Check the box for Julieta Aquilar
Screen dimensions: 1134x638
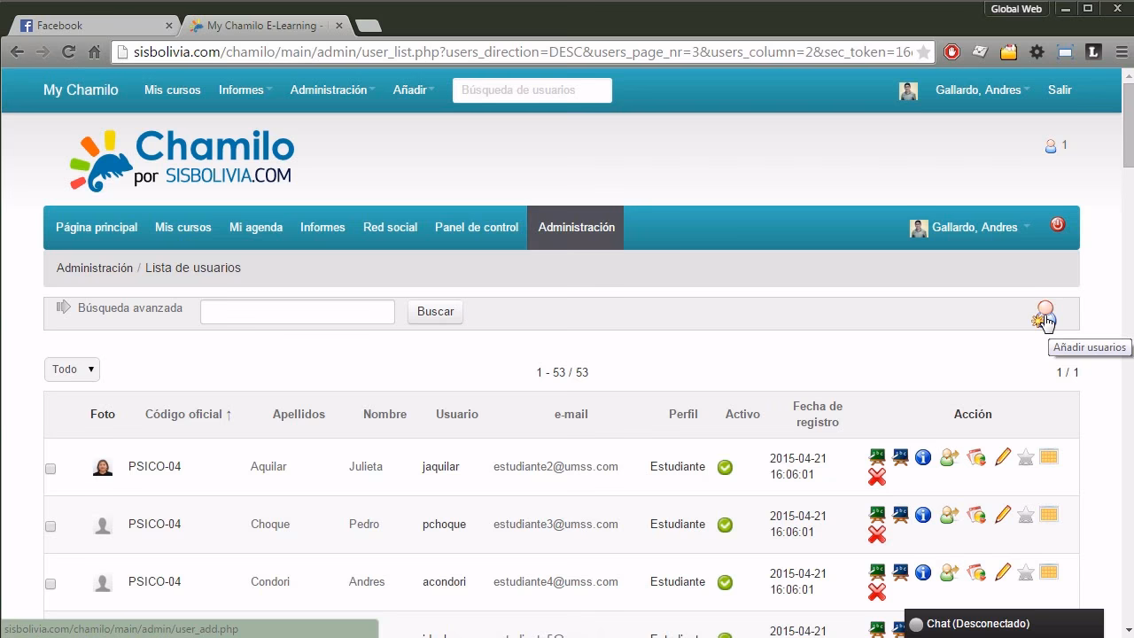pos(50,468)
